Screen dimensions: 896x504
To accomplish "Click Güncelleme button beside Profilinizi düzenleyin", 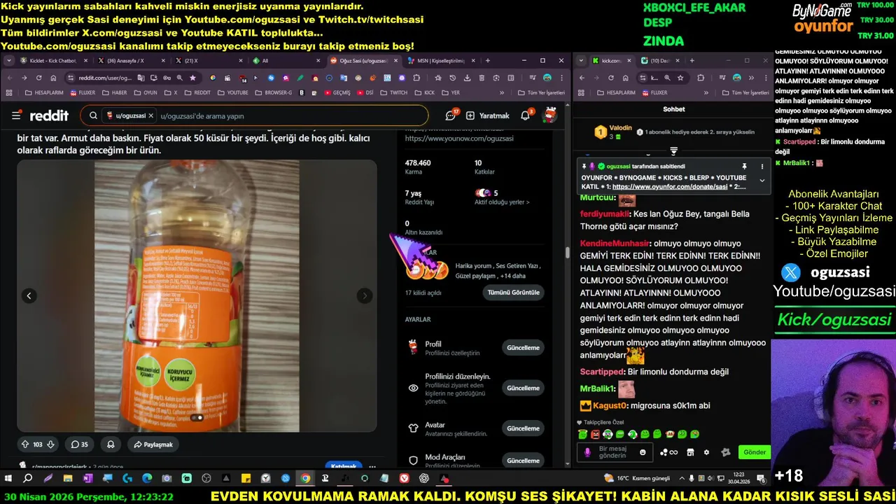I will (x=523, y=387).
